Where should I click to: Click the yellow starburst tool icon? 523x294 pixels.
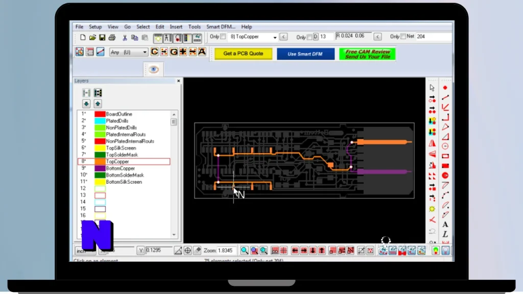pos(432,209)
